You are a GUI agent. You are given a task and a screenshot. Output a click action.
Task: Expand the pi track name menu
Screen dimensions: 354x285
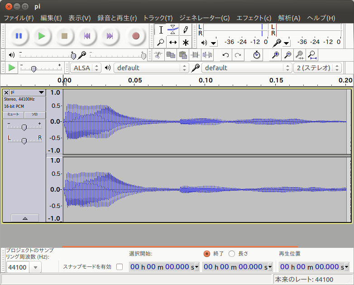tap(27, 92)
